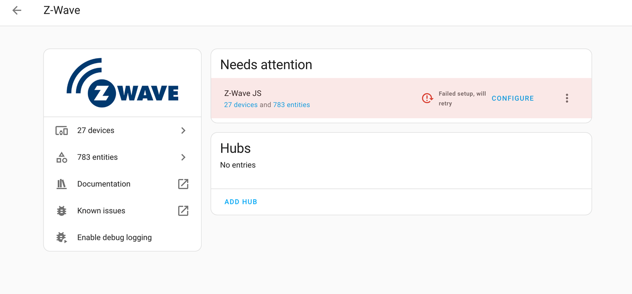Select the Z-Wave JS entry
This screenshot has width=632, height=294.
click(242, 93)
